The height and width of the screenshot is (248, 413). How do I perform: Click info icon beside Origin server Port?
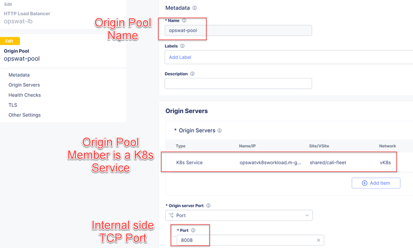coord(208,205)
